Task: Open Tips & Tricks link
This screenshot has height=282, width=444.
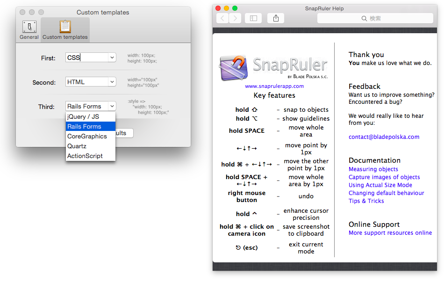Action: coord(366,201)
